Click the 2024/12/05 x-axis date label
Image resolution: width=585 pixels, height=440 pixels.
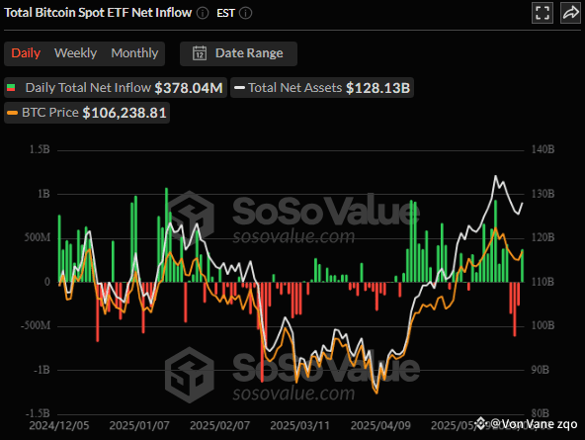(59, 425)
